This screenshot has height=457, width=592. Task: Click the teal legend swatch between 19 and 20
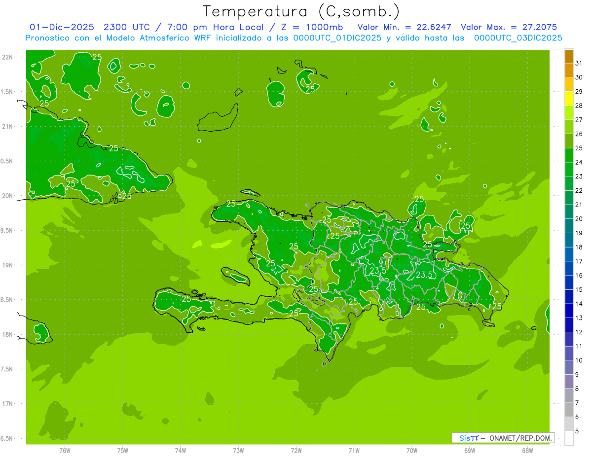[569, 226]
